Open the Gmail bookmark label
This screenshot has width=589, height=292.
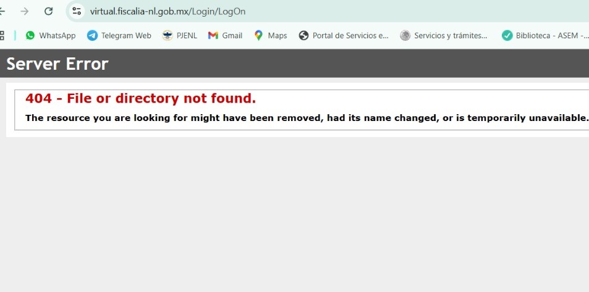pyautogui.click(x=232, y=36)
